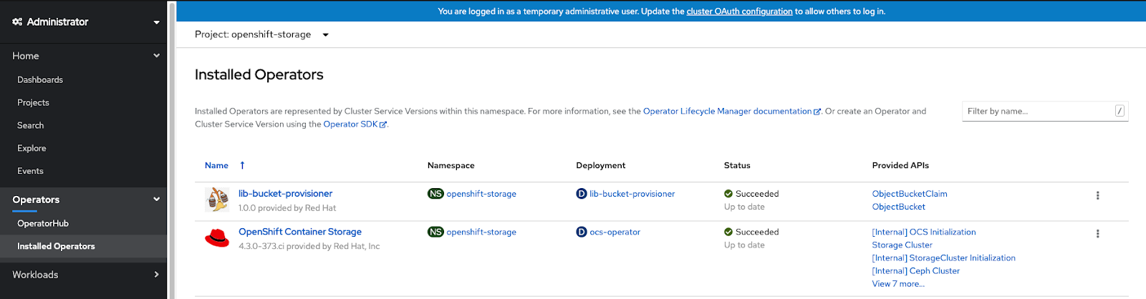Collapse the Operators navigation section
The image size is (1146, 299).
coord(156,200)
